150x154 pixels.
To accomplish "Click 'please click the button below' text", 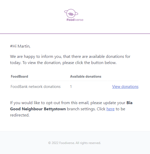I will coord(89,63).
